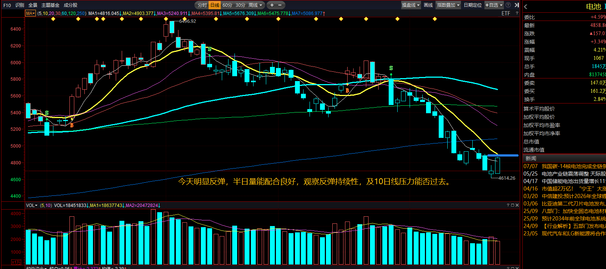Click the 6496.92 high price label
The image size is (606, 269).
[x=187, y=21]
